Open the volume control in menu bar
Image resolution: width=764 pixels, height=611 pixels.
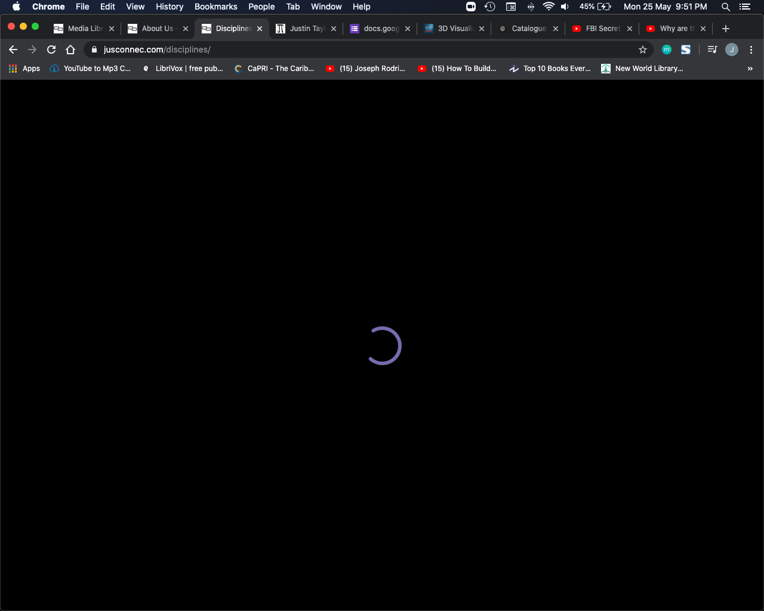click(x=565, y=7)
